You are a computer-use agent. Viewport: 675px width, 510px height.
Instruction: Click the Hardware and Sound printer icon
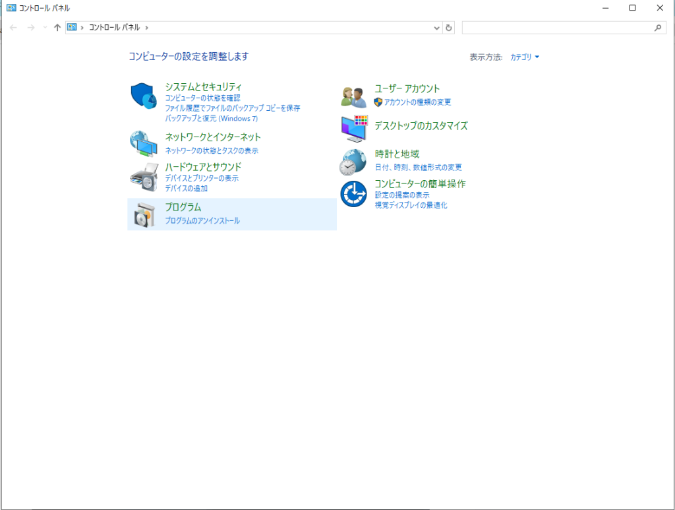144,176
